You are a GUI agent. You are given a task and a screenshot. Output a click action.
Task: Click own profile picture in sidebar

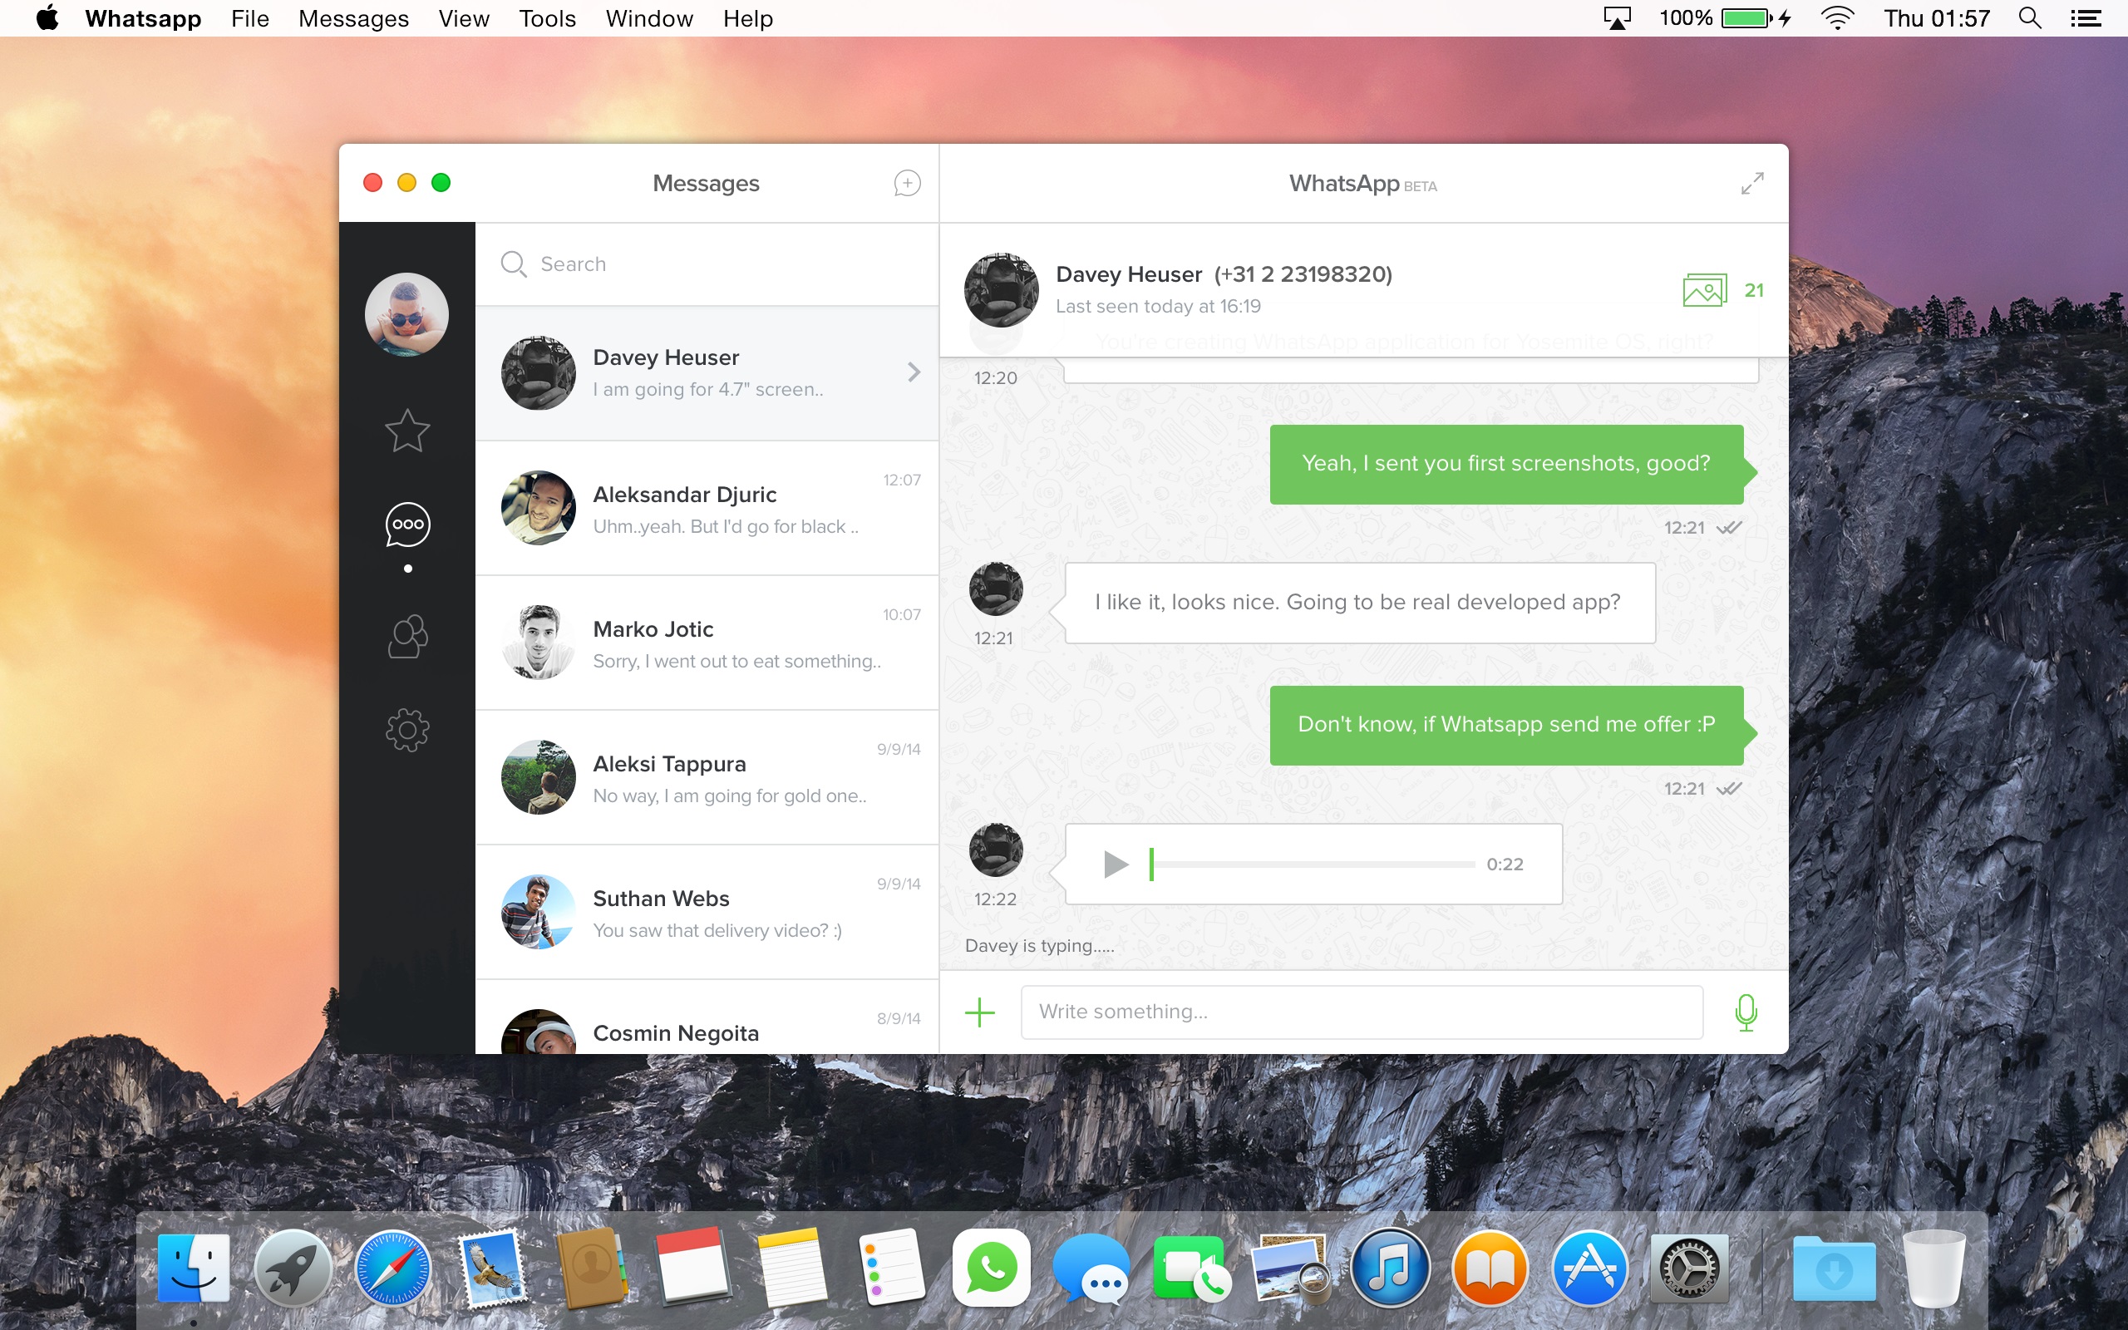pos(406,315)
